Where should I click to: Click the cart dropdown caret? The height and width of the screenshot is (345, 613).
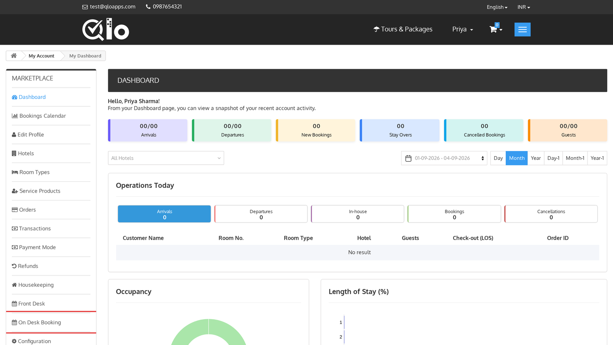pos(501,30)
